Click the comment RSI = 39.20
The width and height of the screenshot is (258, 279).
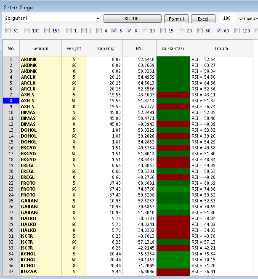[203, 136]
